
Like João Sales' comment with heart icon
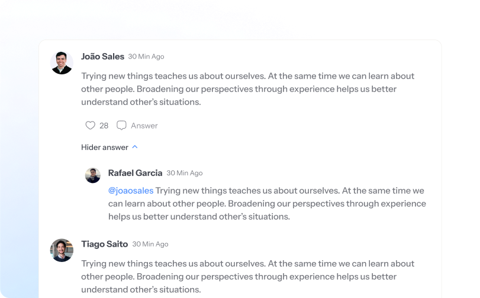(90, 126)
